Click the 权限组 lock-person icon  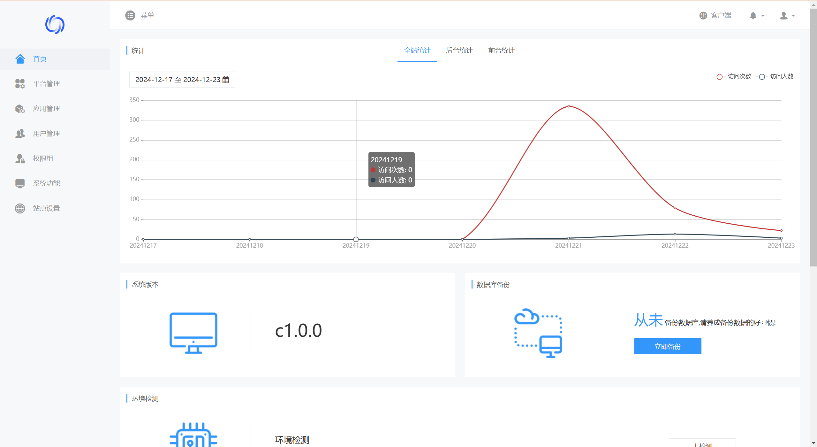(20, 158)
